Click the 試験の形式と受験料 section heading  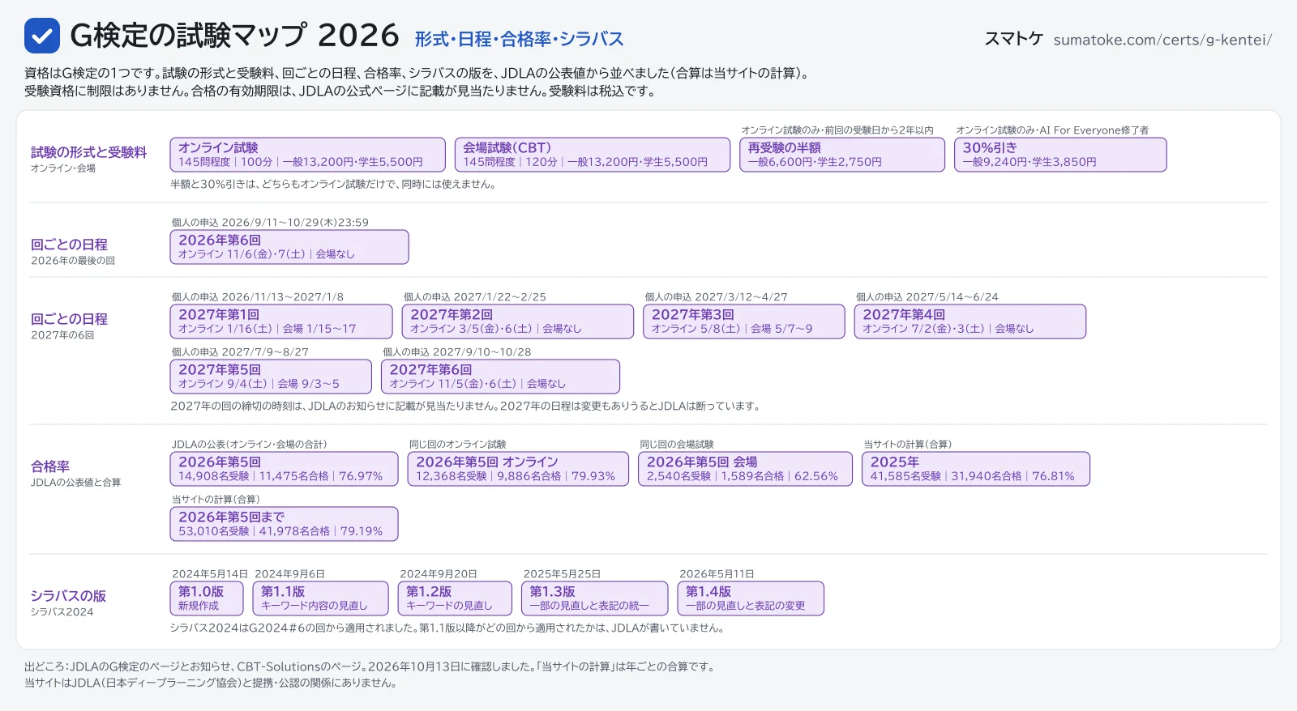89,152
